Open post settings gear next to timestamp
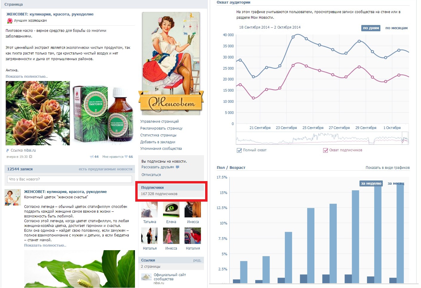 [30, 157]
